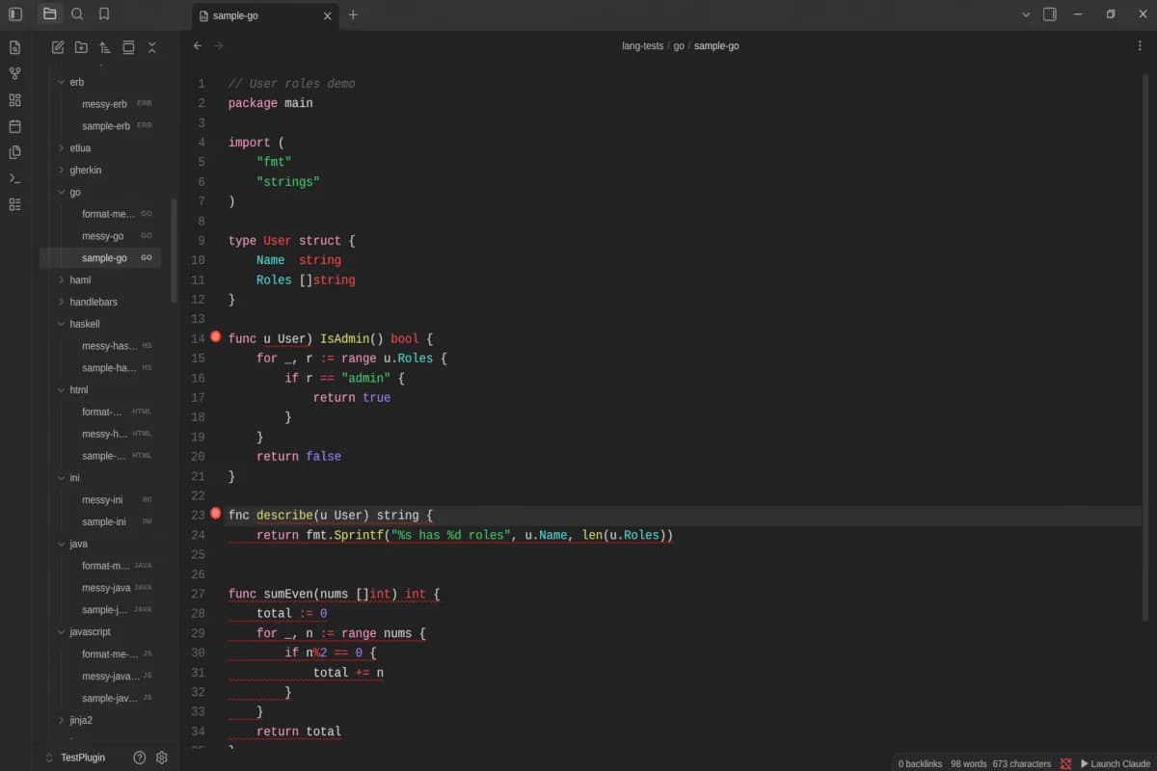Open the bookmarks icon in the sidebar header
Image resolution: width=1157 pixels, height=771 pixels.
(x=104, y=14)
